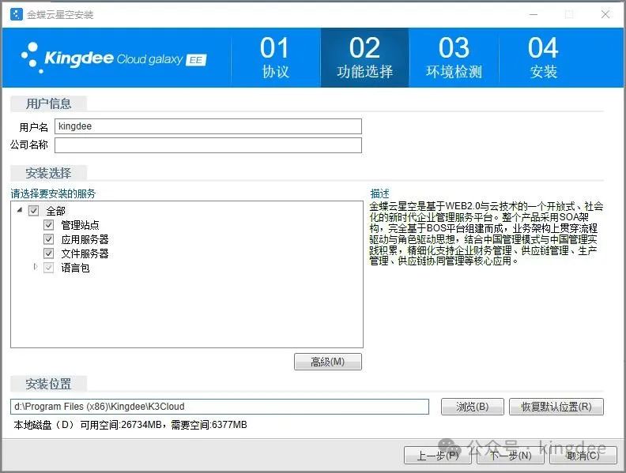Go to the 03 环境检测 step
The height and width of the screenshot is (473, 626).
point(454,58)
